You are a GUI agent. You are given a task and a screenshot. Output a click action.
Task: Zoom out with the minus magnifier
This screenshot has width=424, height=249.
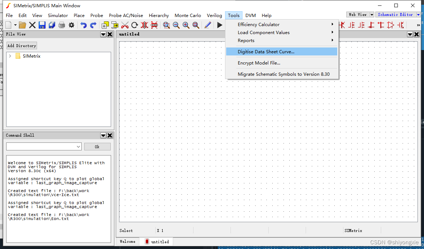pyautogui.click(x=176, y=25)
